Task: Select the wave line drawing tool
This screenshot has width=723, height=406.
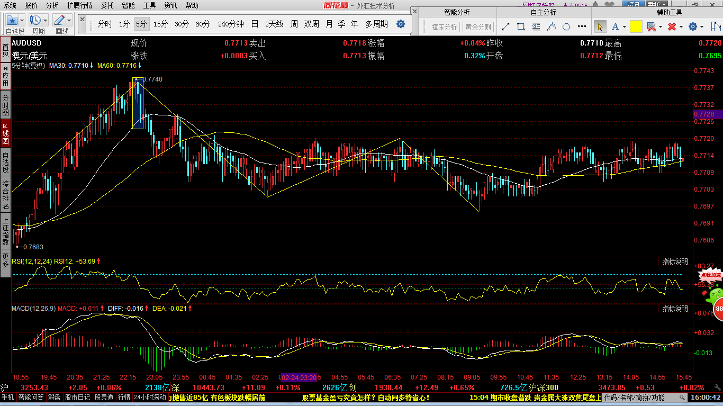Action: point(552,26)
